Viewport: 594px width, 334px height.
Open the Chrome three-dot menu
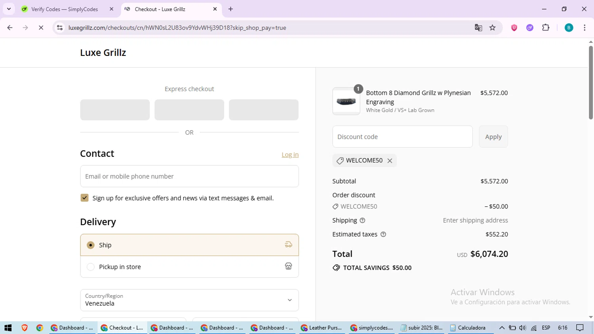click(584, 28)
